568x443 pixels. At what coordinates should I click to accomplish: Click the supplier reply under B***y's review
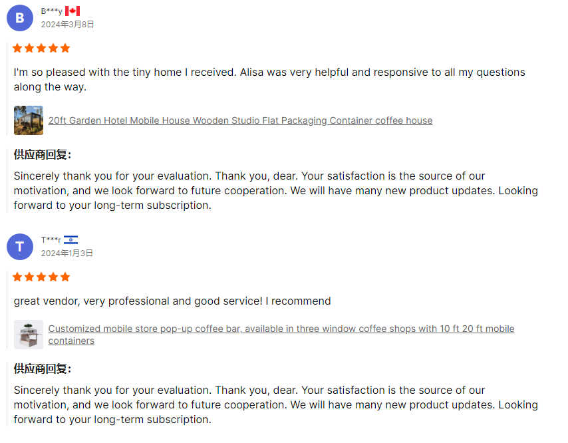click(276, 190)
